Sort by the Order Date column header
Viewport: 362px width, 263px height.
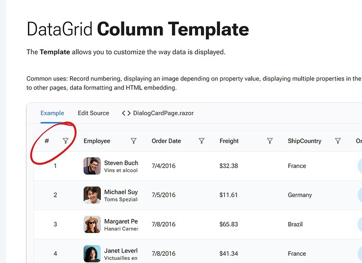click(166, 141)
